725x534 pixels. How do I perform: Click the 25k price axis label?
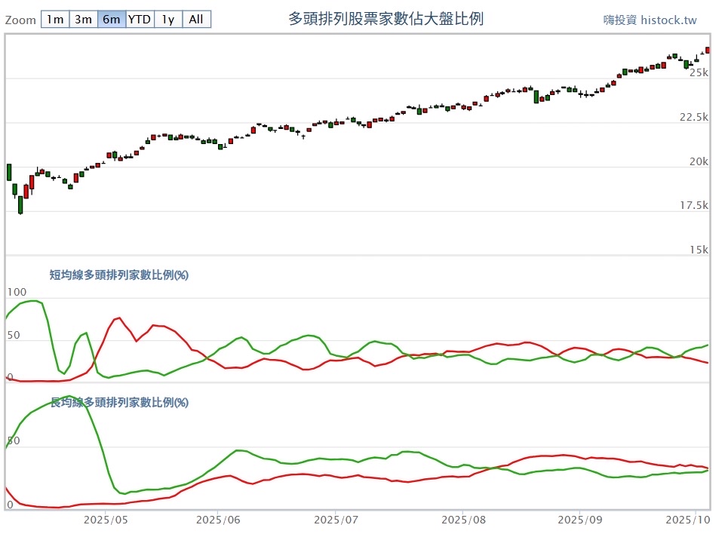[x=699, y=72]
